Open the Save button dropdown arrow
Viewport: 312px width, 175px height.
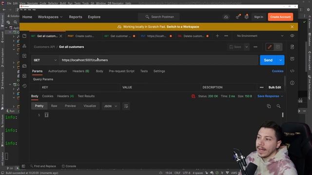[247, 47]
